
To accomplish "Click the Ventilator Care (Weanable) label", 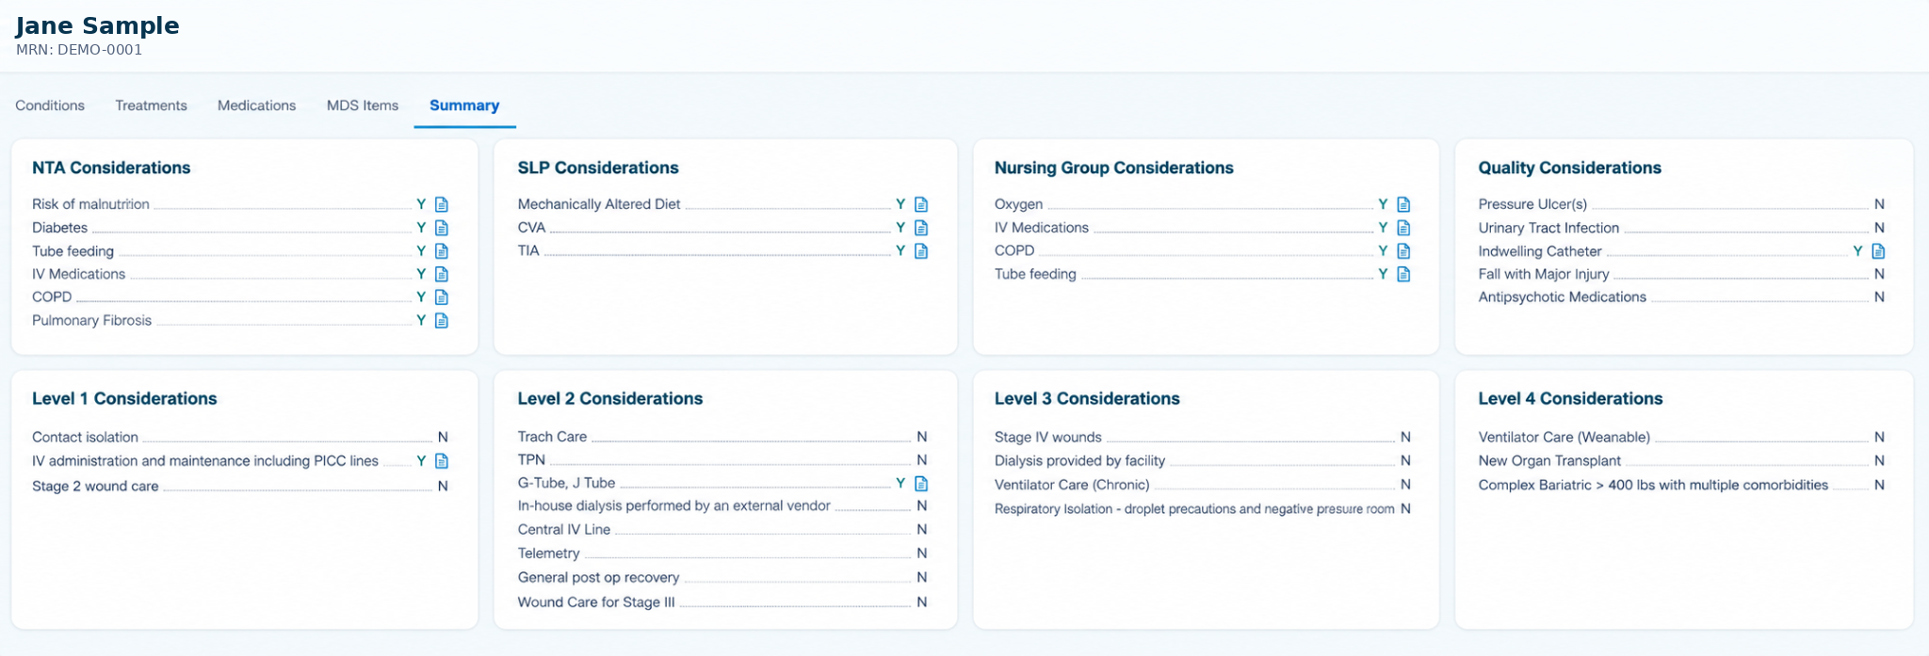I will (1564, 438).
